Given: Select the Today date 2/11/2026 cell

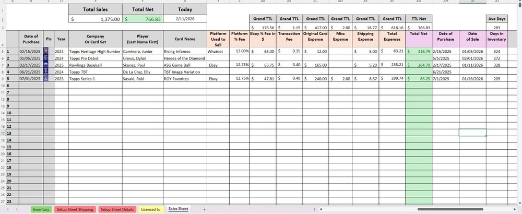Looking at the screenshot, I should [x=185, y=19].
